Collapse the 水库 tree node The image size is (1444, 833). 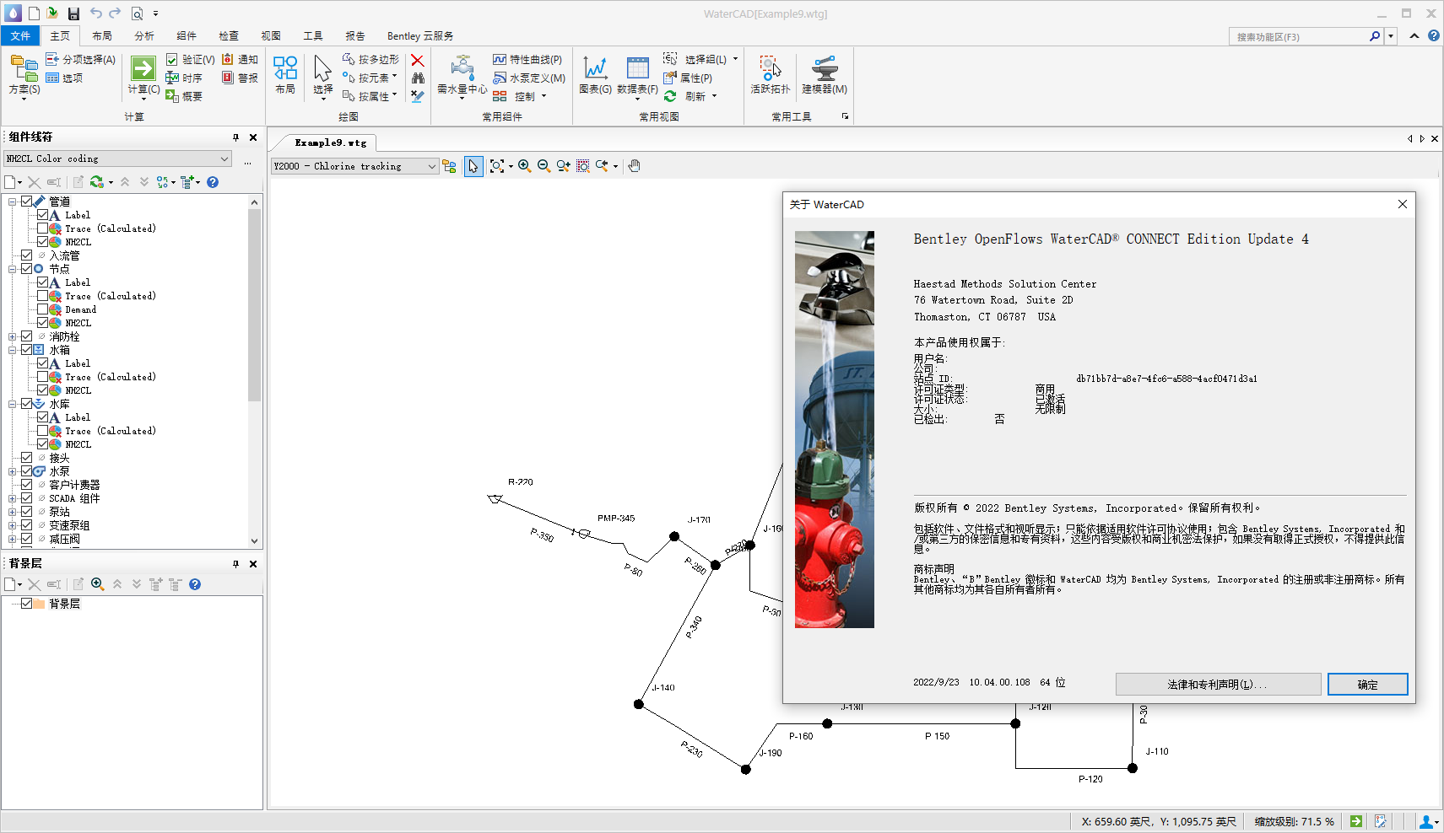(x=13, y=404)
